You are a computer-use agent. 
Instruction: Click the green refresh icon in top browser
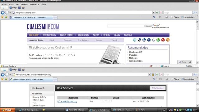tap(157, 13)
